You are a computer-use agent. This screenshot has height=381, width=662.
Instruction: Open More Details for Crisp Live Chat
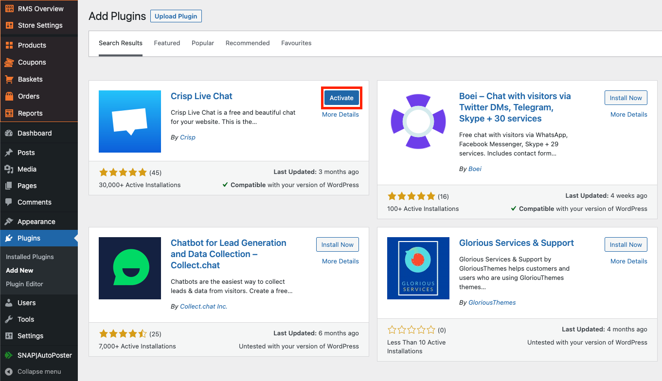coord(340,115)
